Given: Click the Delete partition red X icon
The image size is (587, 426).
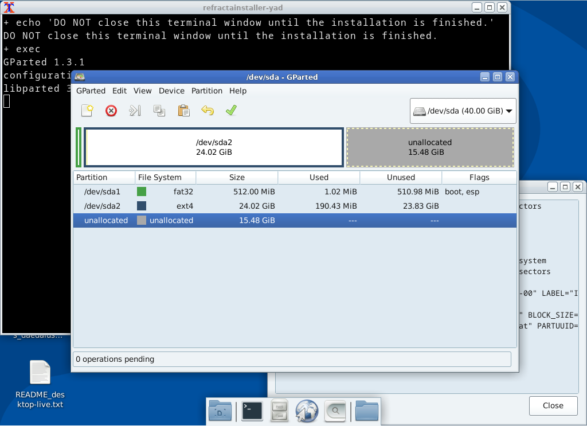Looking at the screenshot, I should pos(111,111).
